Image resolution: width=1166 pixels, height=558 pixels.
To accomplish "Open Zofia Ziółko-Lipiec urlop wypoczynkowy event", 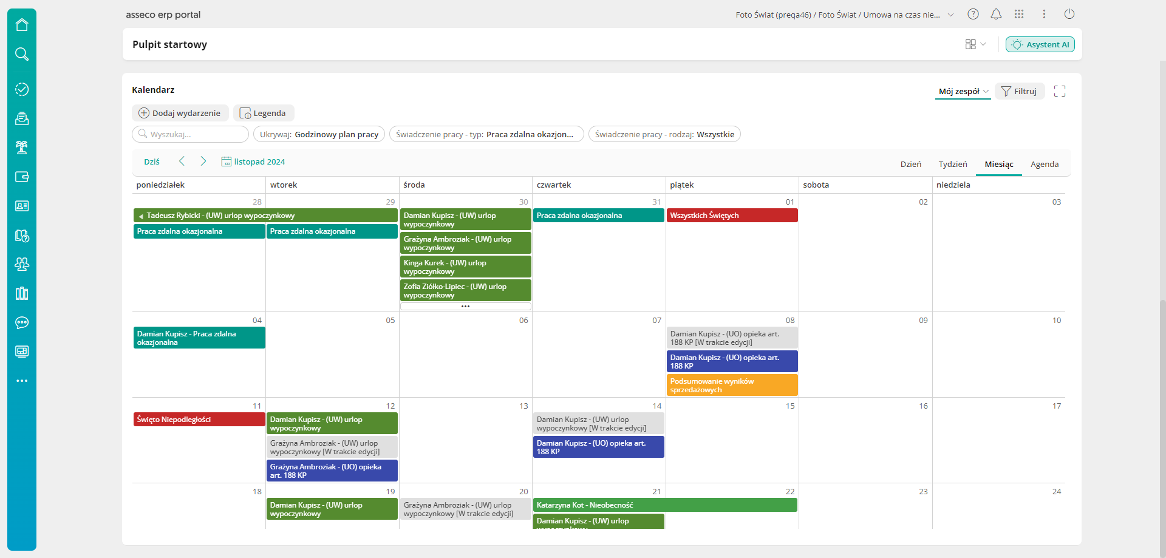I will tap(466, 291).
